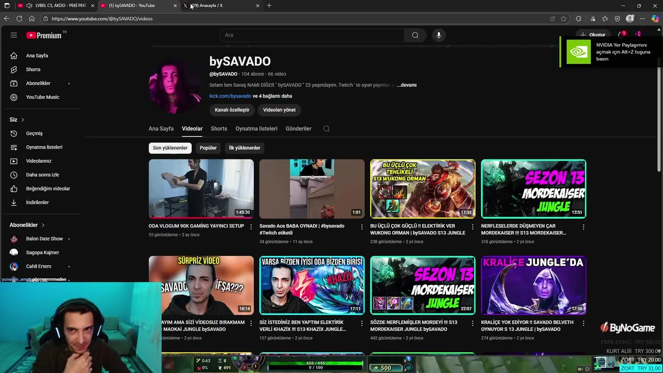The image size is (663, 373).
Task: Open Cahil Ertem subscription
Action: tap(40, 266)
